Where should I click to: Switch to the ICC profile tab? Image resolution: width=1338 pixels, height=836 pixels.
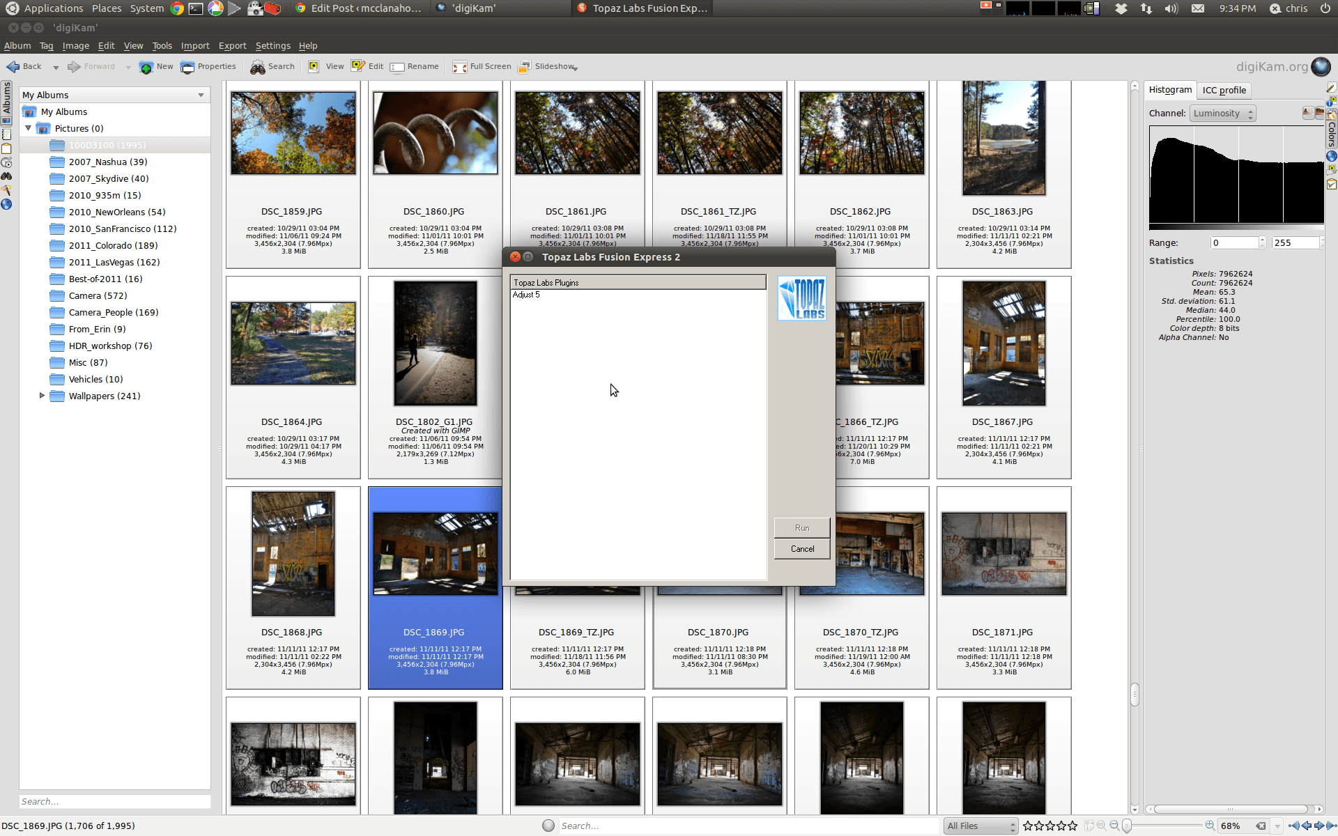[x=1224, y=91]
